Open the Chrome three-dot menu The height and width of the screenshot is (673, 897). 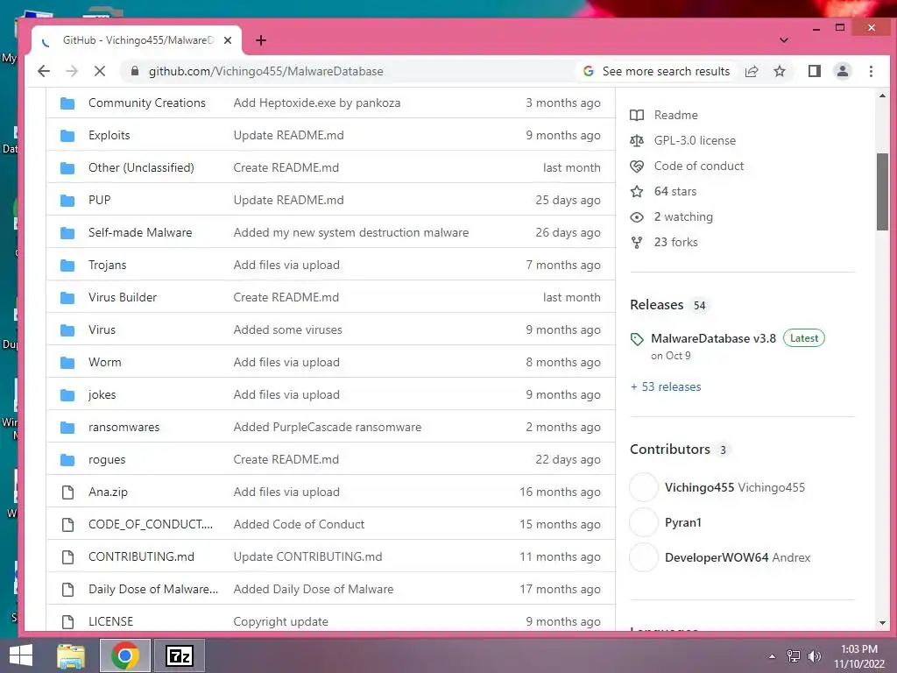871,71
